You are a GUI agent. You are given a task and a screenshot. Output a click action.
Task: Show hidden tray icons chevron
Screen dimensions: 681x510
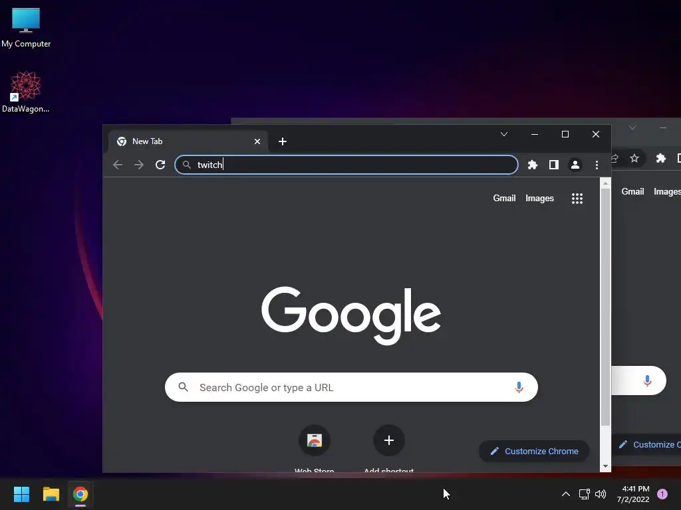coord(565,494)
